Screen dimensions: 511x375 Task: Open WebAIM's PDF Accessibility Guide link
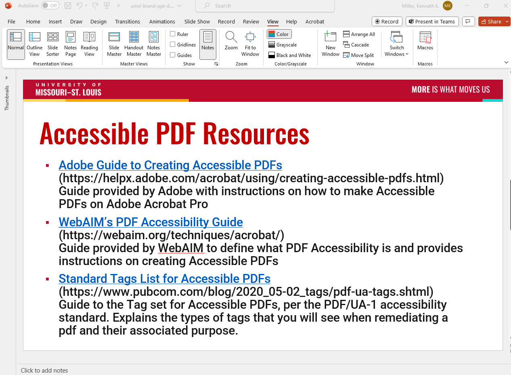(x=151, y=222)
